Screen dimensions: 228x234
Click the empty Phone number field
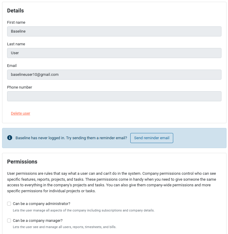(114, 96)
